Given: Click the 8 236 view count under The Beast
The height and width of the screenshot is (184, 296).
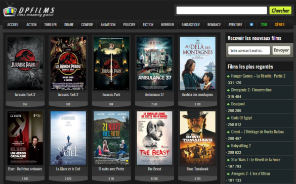Looking at the screenshot, I should point(154,178).
